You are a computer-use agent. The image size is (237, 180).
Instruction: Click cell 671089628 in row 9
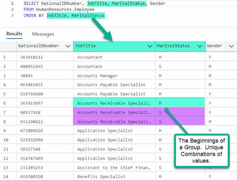[x=31, y=131]
